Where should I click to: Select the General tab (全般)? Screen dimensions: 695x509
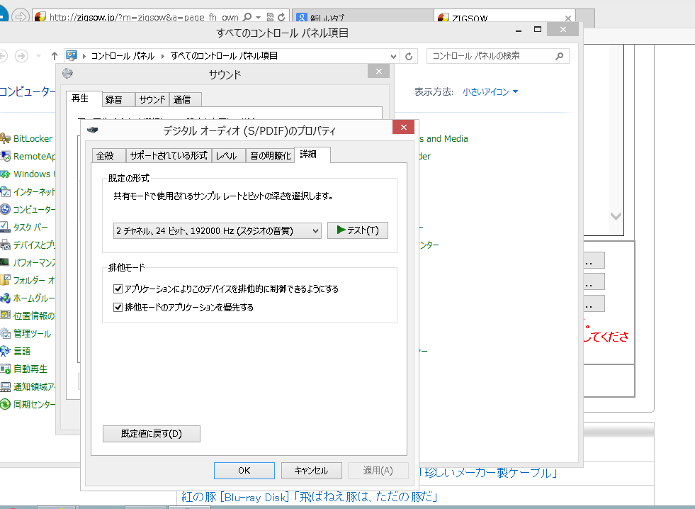pyautogui.click(x=105, y=156)
